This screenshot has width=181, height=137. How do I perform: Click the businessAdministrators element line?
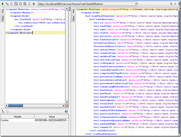(135, 46)
